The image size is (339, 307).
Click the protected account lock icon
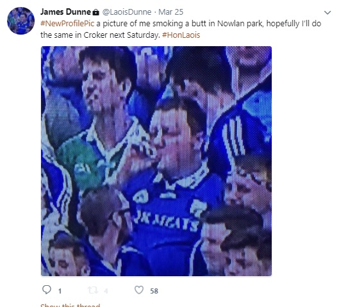95,12
